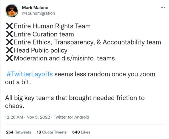Viewport: 169px width, 139px height.
Task: View the 264 Retweets list
Action: [18, 132]
